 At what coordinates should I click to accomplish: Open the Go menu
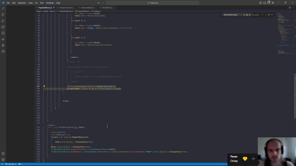click(x=36, y=3)
